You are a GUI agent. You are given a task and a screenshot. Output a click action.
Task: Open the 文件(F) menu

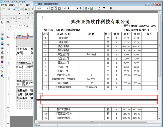4,5
